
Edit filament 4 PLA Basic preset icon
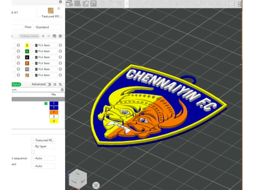tap(60, 51)
